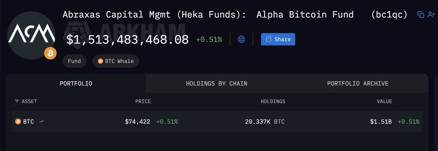Open the BTC trend chart arrow icon
This screenshot has height=151, width=438.
(41, 122)
